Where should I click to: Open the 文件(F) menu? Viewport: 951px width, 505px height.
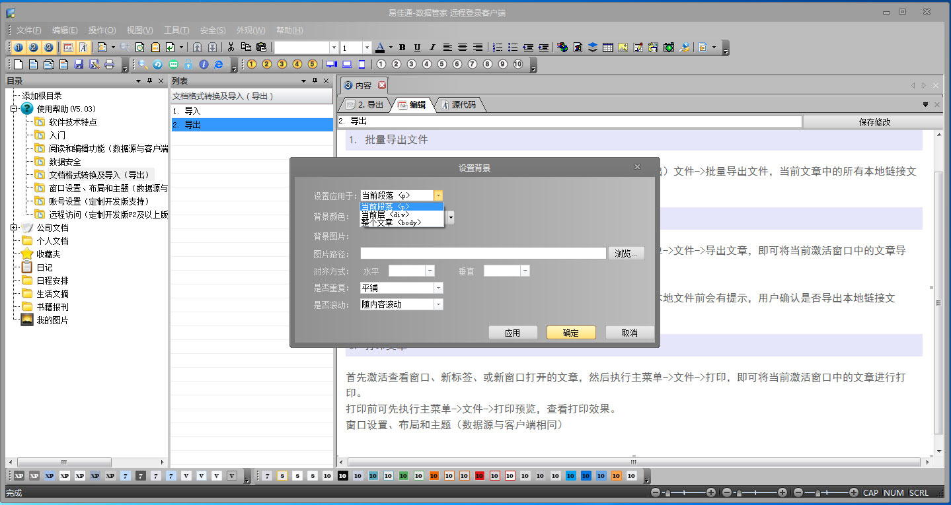point(29,30)
